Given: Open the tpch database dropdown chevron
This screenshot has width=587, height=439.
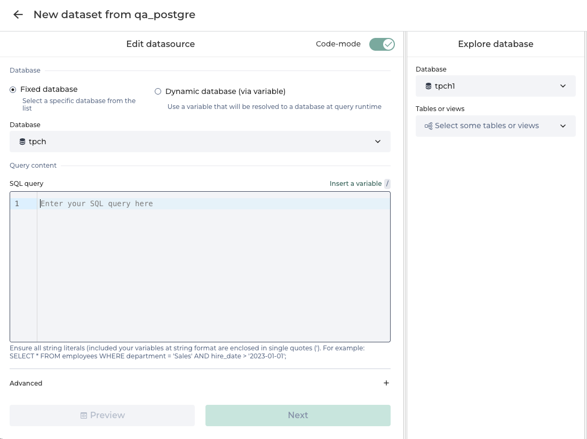Looking at the screenshot, I should pos(378,142).
